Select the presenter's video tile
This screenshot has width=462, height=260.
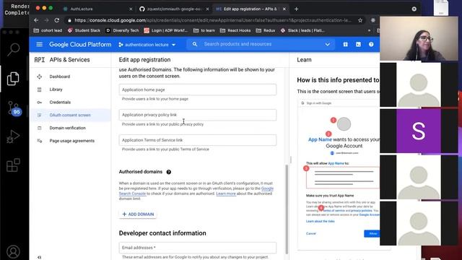[x=419, y=38]
